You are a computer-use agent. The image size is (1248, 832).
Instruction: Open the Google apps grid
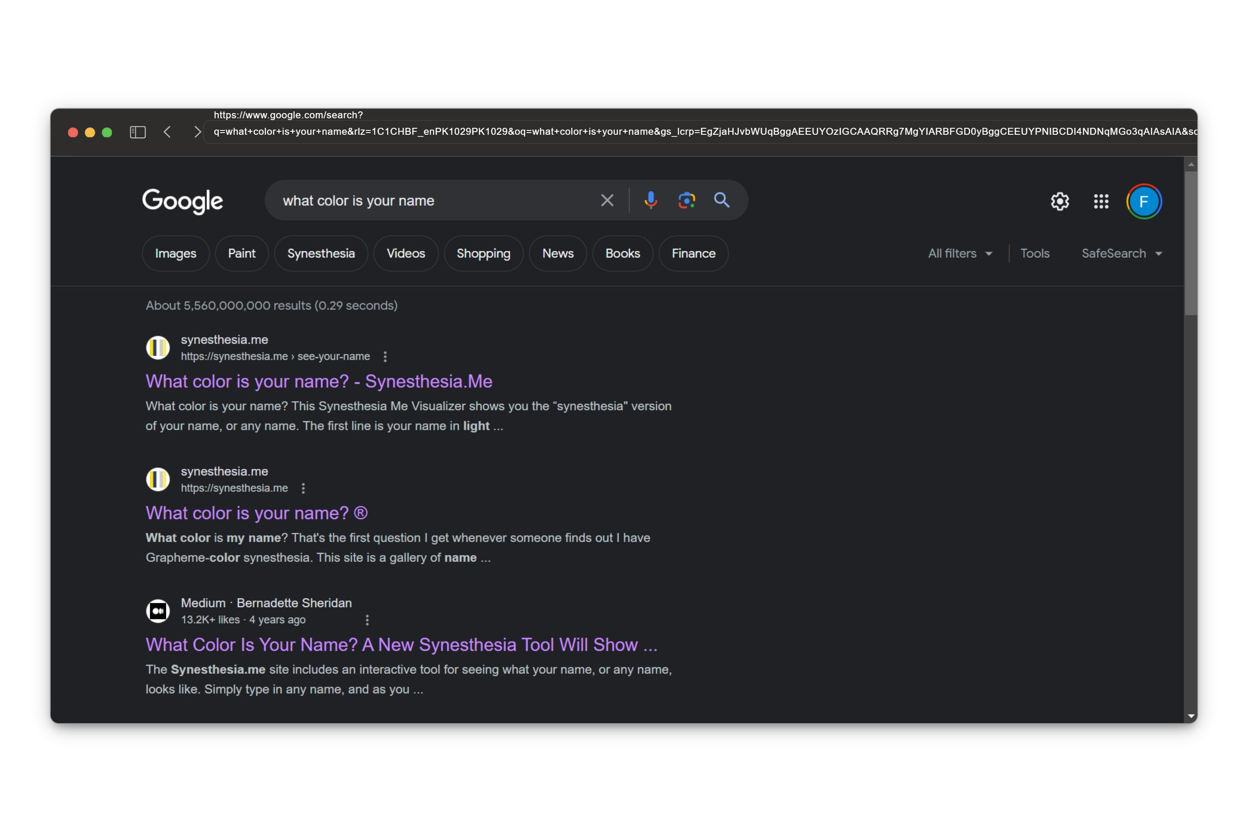[1101, 201]
